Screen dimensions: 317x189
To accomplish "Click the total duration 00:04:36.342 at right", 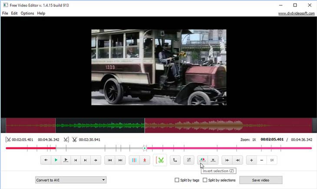I will point(302,140).
